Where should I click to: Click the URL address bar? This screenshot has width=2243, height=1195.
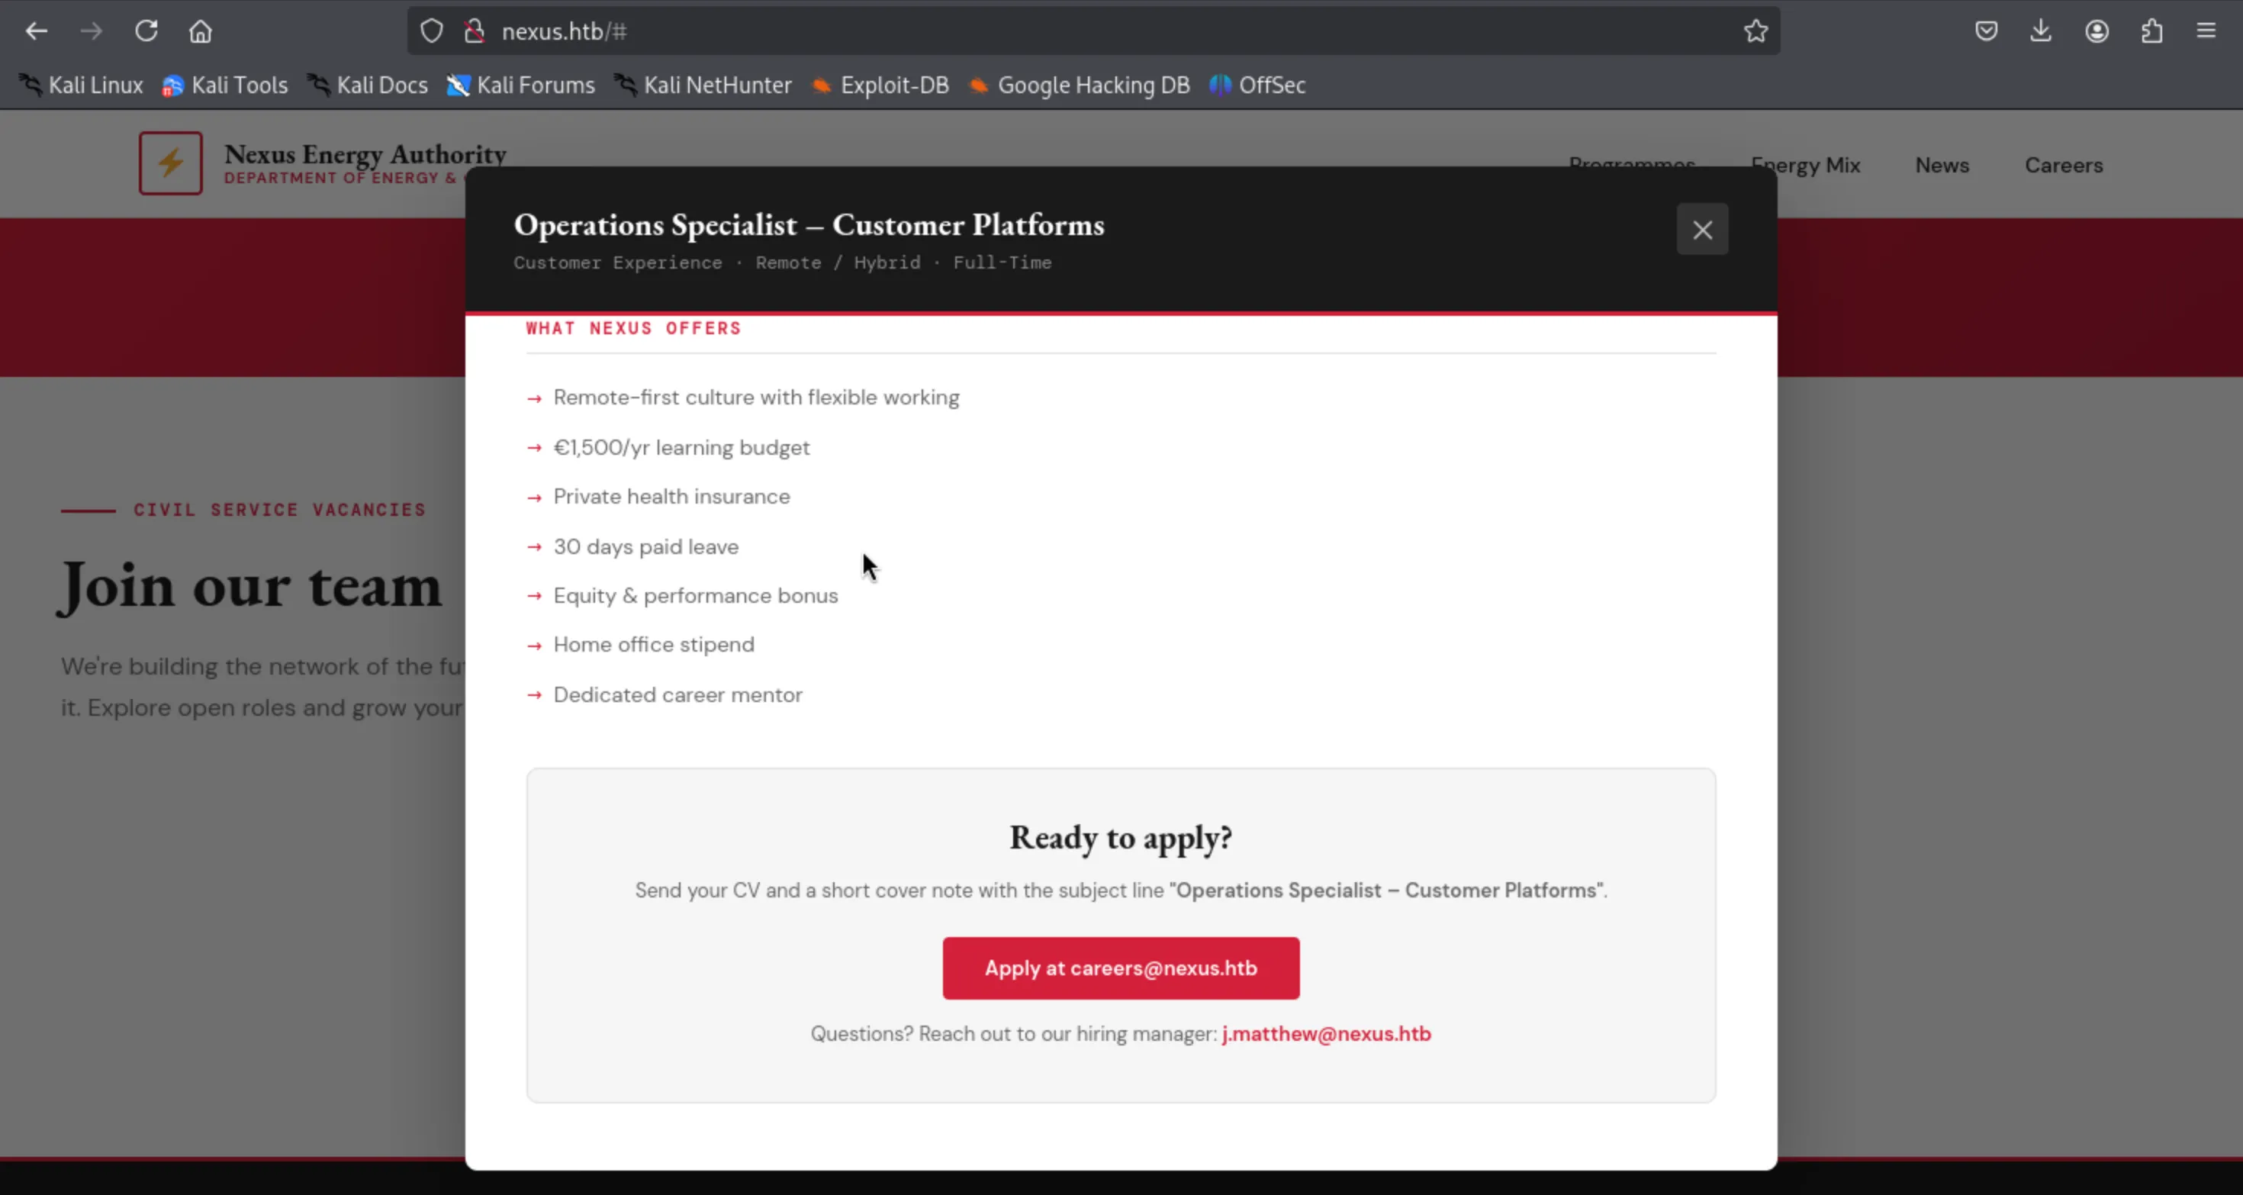(x=1093, y=31)
